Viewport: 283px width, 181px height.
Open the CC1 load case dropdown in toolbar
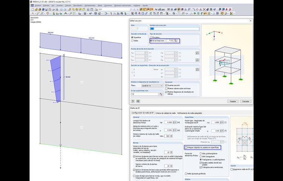coord(131,9)
